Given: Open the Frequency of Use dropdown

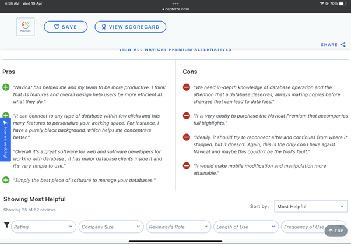Looking at the screenshot, I should (303, 227).
